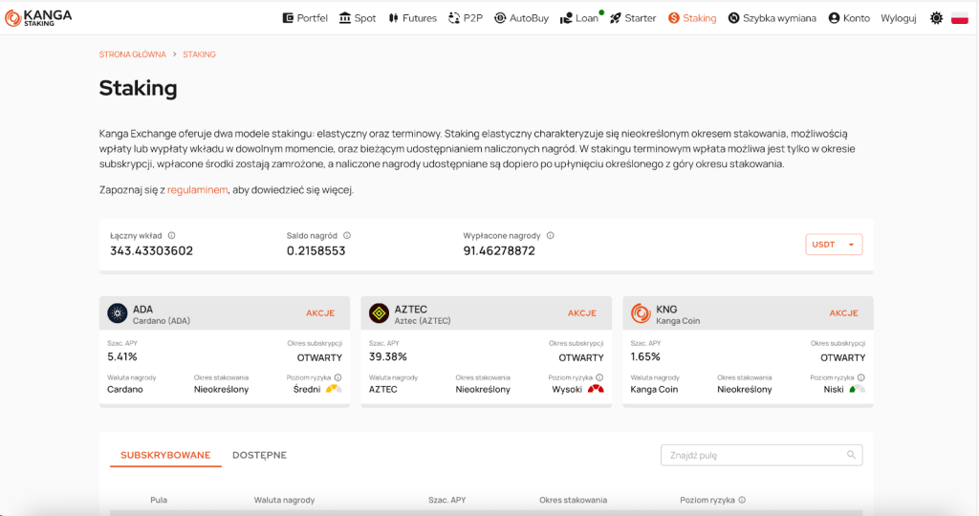Open AKCJE menu on the ADA card
The image size is (979, 516).
point(320,313)
